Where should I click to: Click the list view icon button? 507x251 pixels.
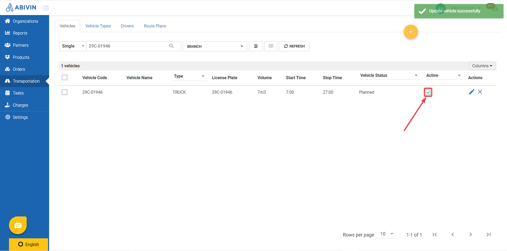(256, 46)
